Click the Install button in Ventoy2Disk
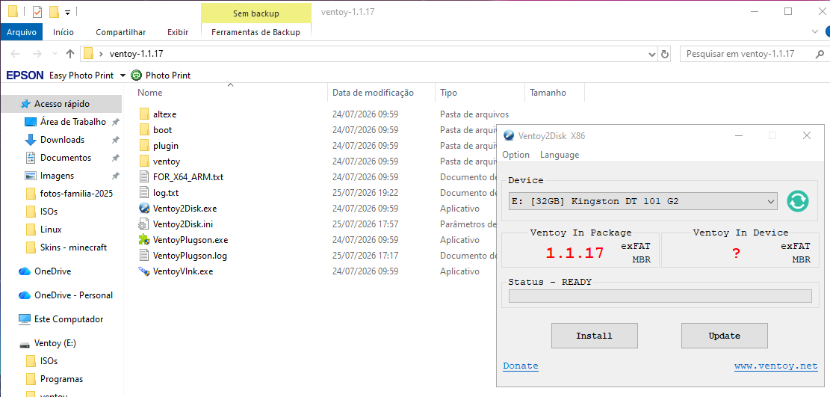The image size is (830, 397). tap(595, 336)
